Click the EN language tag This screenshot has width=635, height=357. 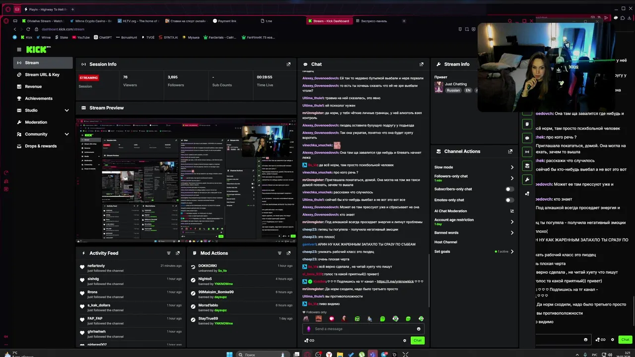coord(468,90)
